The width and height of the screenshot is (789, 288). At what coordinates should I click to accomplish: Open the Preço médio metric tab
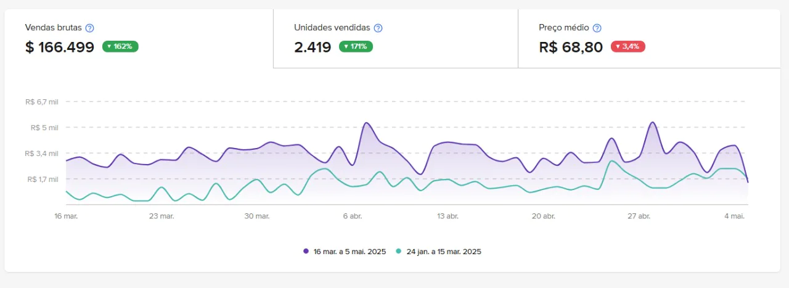(x=648, y=38)
